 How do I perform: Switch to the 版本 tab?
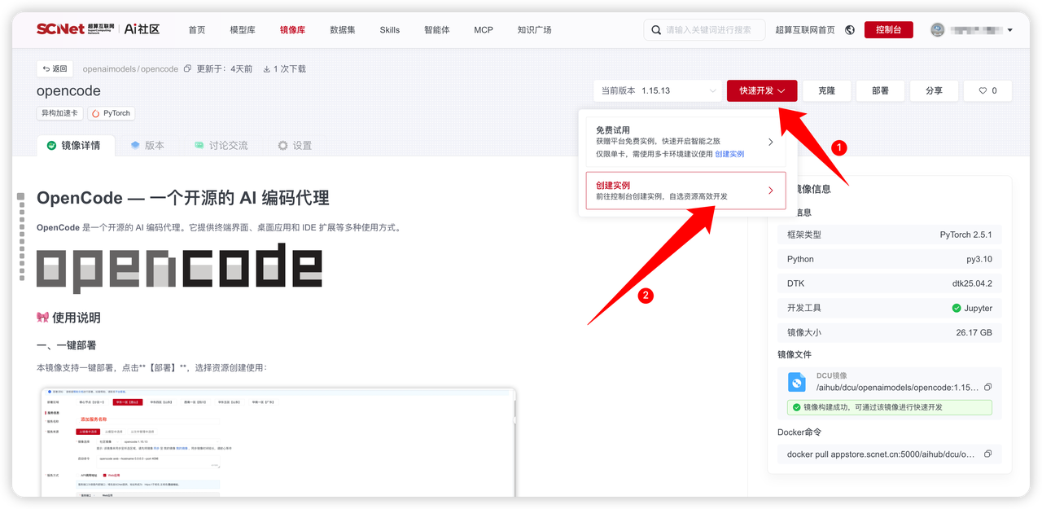[x=147, y=146]
